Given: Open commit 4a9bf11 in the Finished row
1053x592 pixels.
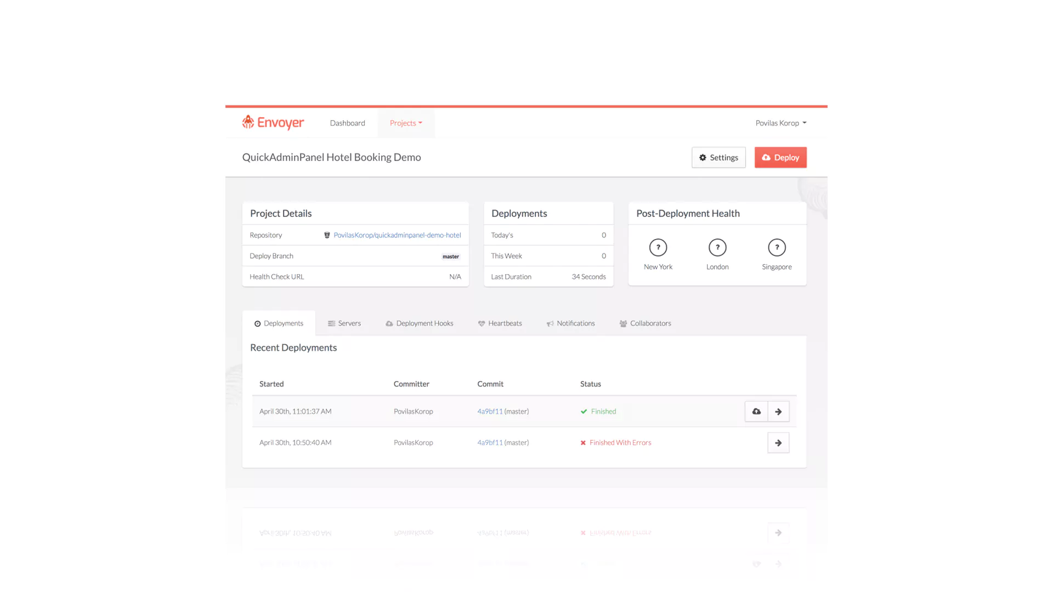Looking at the screenshot, I should click(x=490, y=412).
